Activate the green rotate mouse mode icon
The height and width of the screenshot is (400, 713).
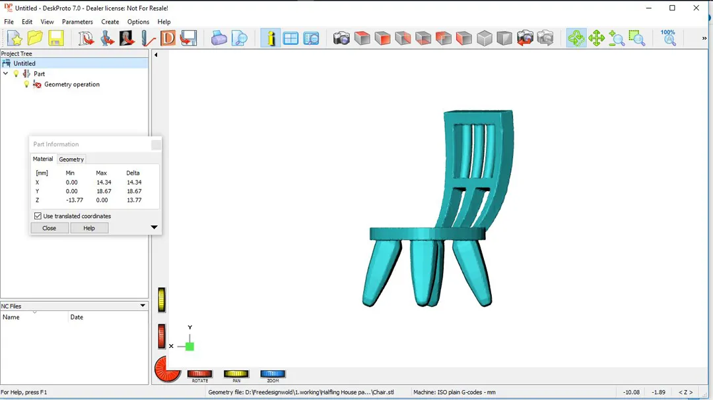(576, 38)
